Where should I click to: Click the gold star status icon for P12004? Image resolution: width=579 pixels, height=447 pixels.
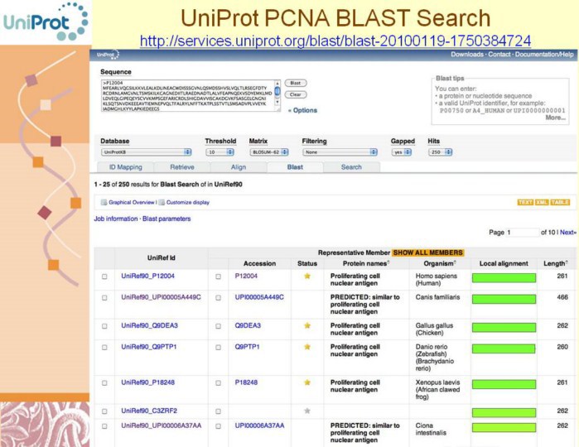[x=307, y=276]
